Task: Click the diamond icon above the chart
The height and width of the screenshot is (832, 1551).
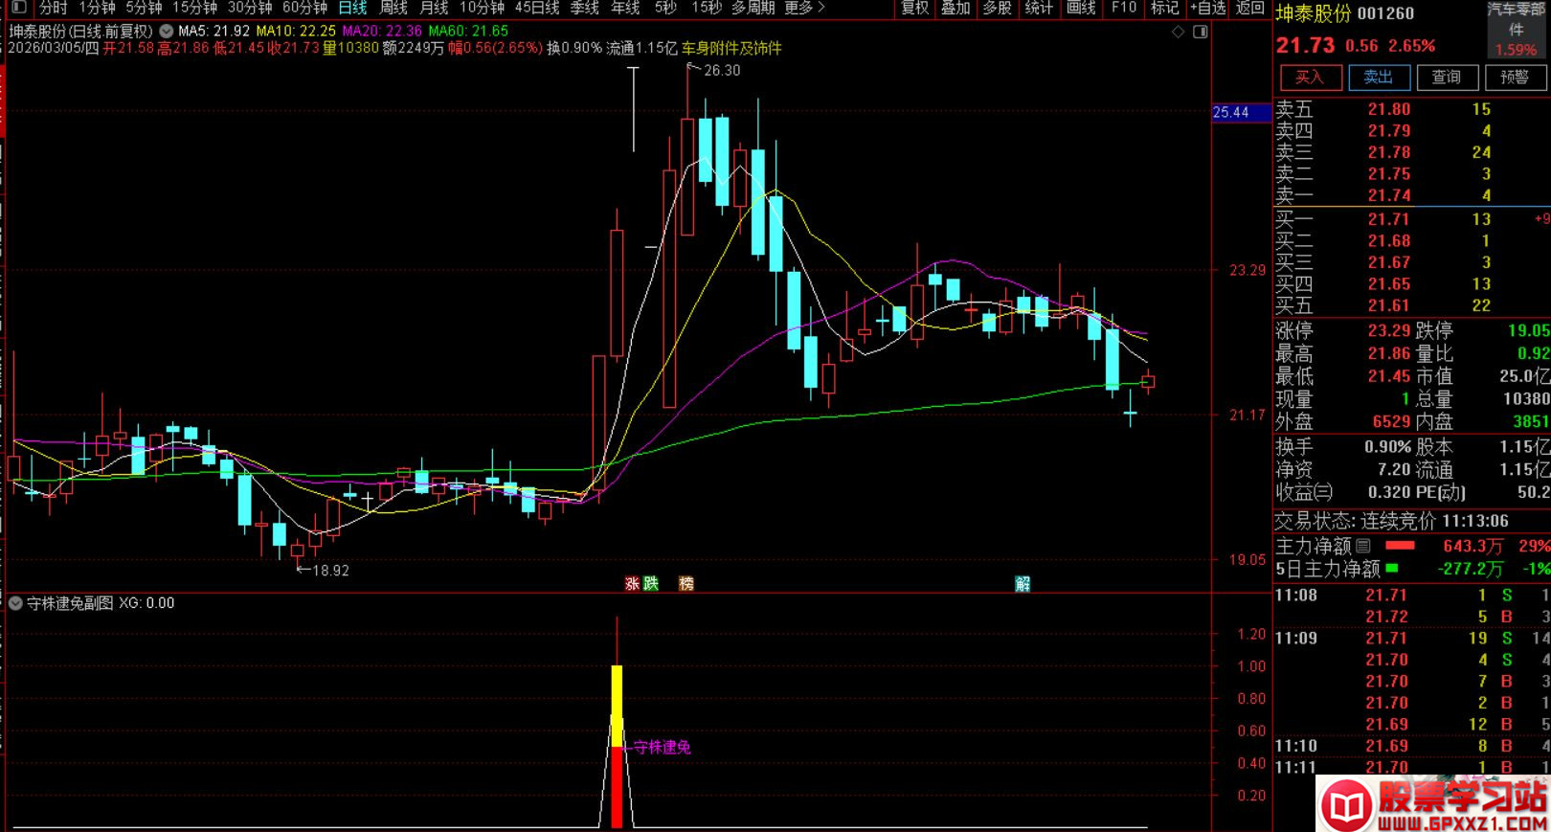Action: point(1179,32)
